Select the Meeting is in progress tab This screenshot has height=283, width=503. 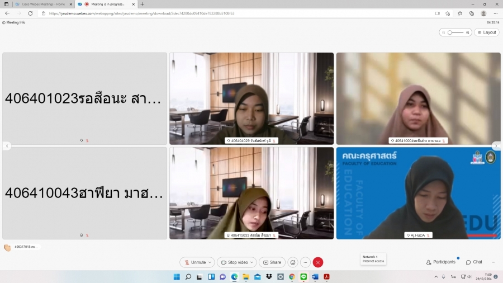[107, 4]
